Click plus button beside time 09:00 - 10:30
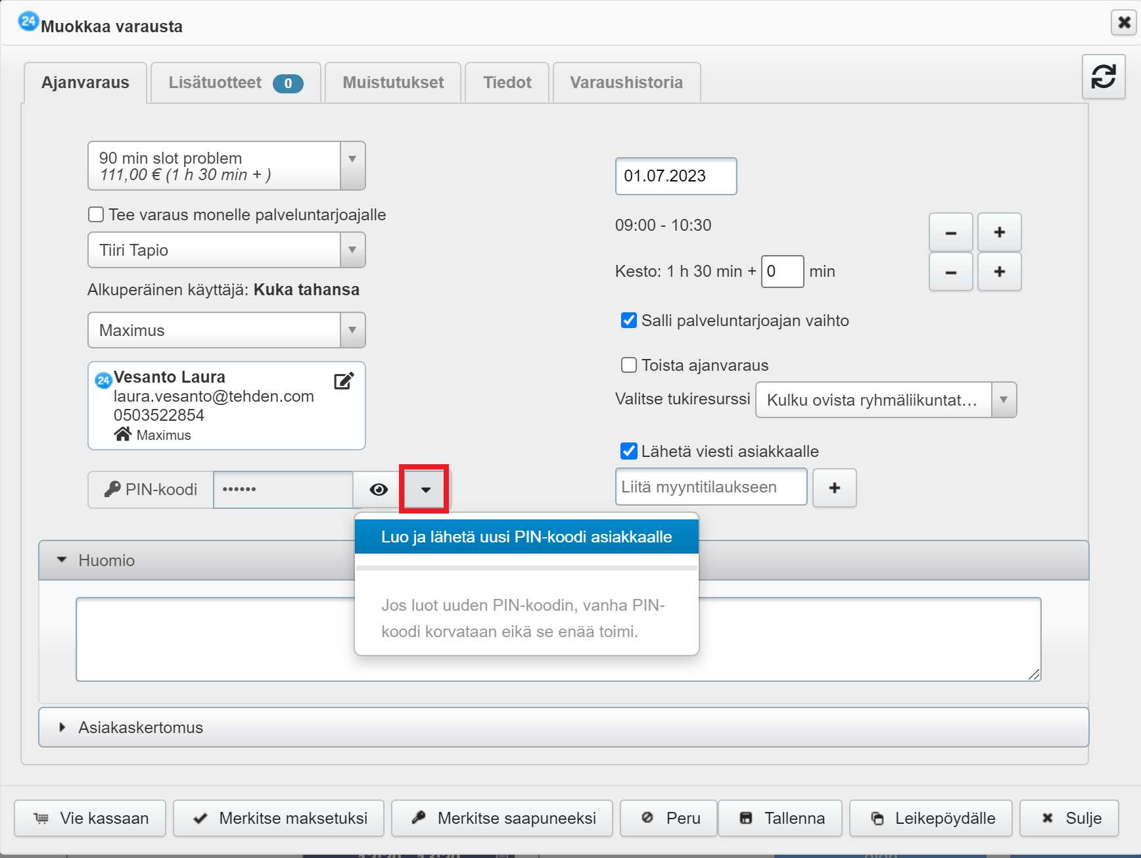Image resolution: width=1141 pixels, height=858 pixels. (999, 232)
